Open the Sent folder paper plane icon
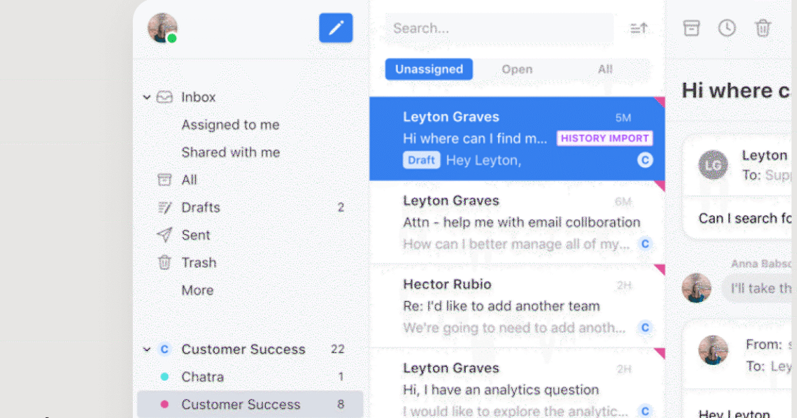Image resolution: width=797 pixels, height=418 pixels. (164, 235)
